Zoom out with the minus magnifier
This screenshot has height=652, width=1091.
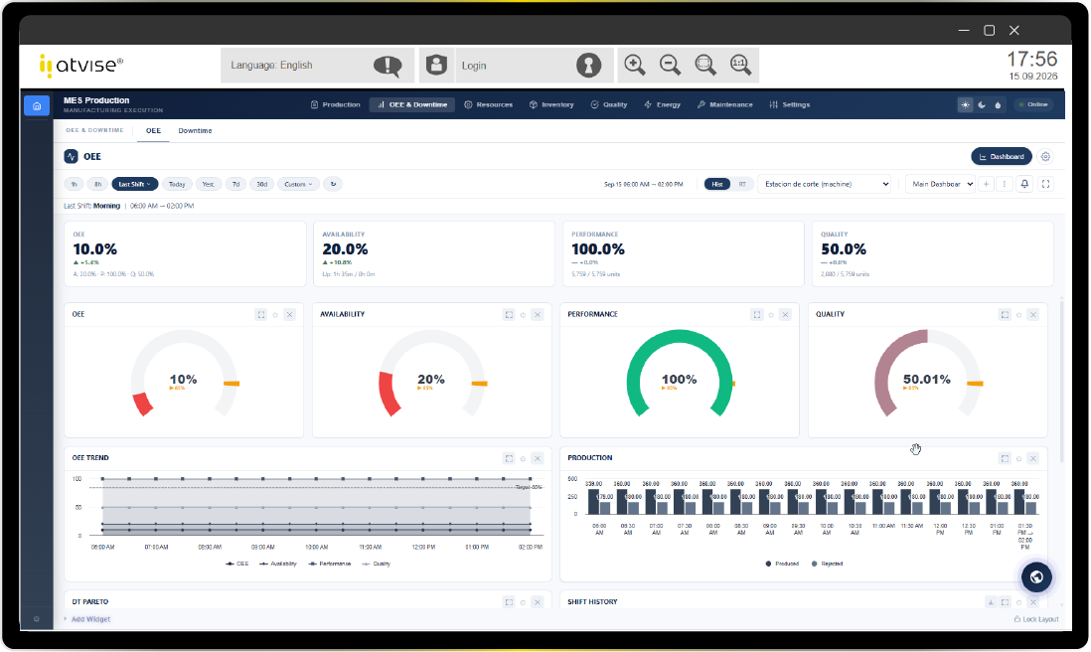(x=670, y=65)
